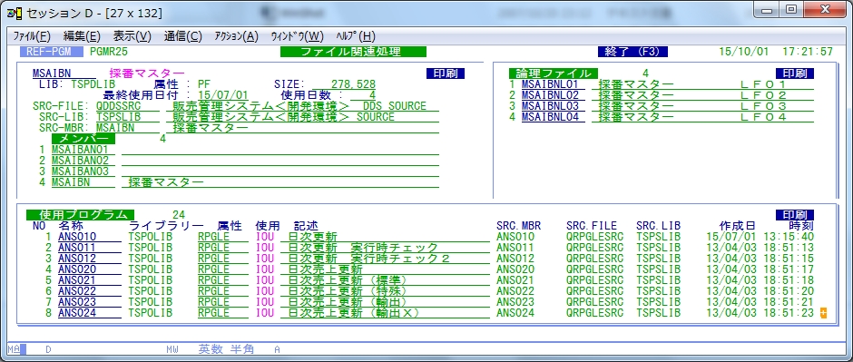This screenshot has width=853, height=362.
Task: Click the REF-PGM label
Action: [52, 52]
